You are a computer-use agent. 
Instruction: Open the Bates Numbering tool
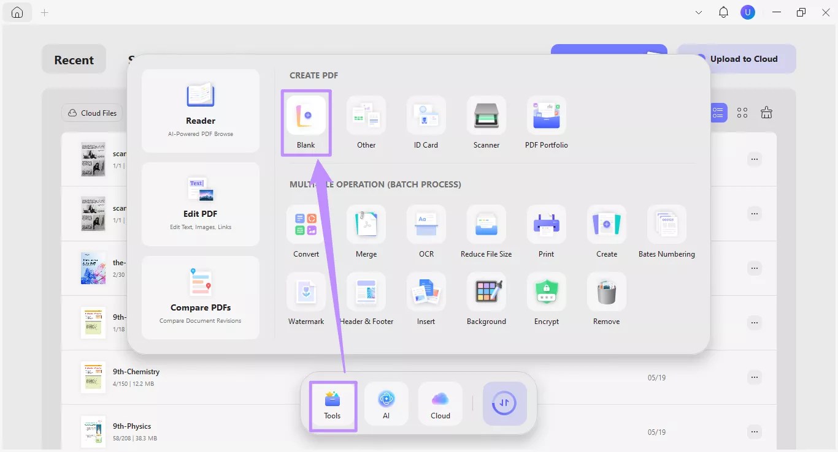point(667,232)
